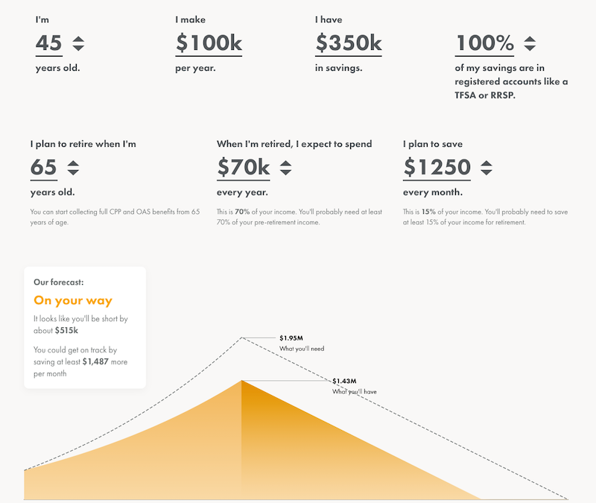Increase retirement spending up arrow
The width and height of the screenshot is (596, 503).
click(x=285, y=163)
